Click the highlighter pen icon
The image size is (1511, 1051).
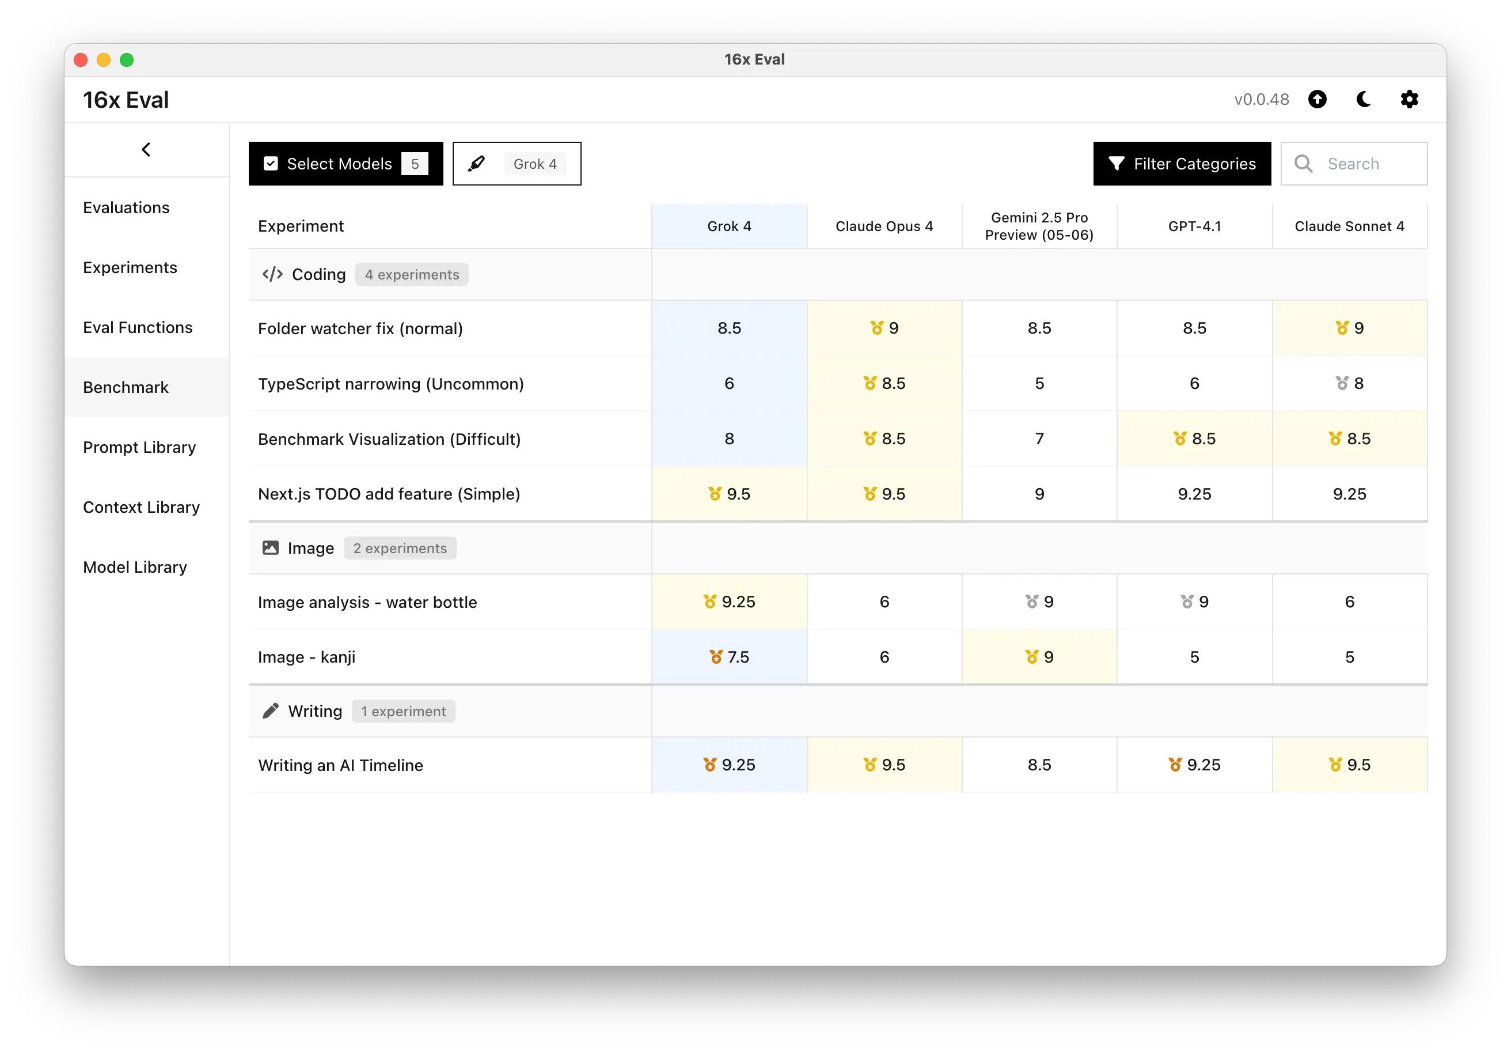pyautogui.click(x=477, y=163)
